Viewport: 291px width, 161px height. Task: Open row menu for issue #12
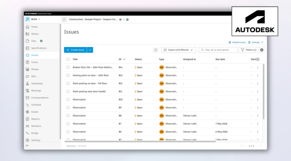pos(258,84)
